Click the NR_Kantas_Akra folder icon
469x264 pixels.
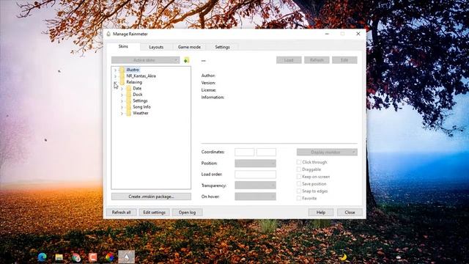(122, 76)
